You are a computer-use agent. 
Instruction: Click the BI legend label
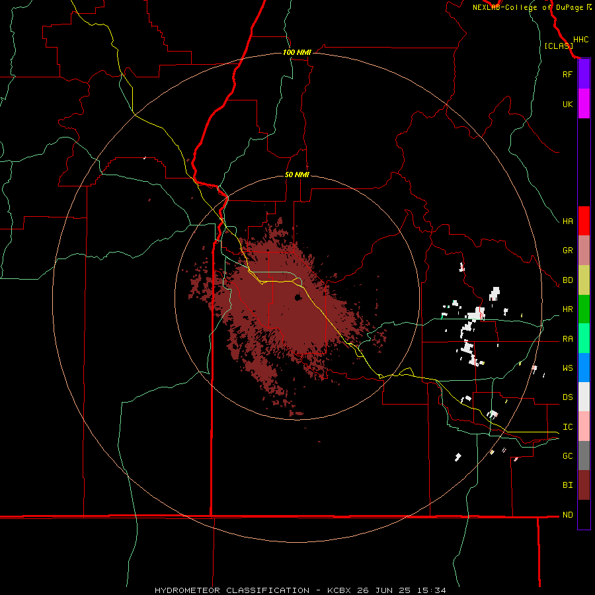click(567, 485)
